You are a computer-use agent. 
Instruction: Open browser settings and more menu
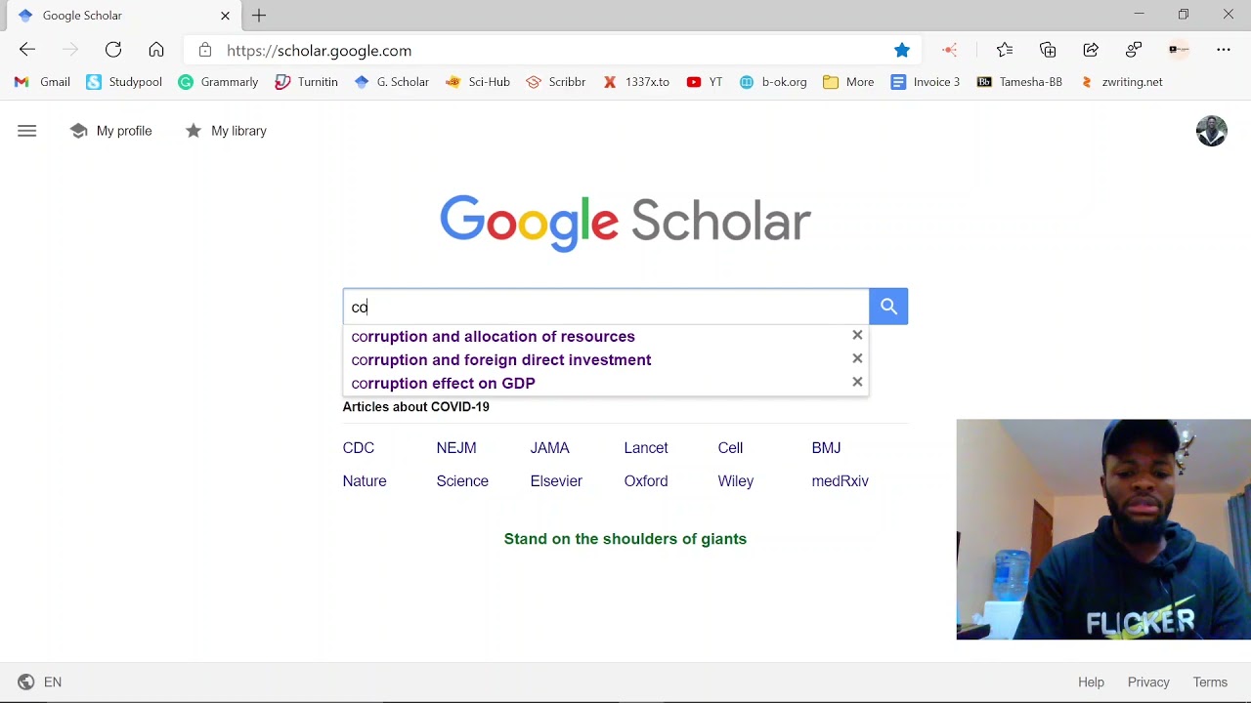point(1224,50)
